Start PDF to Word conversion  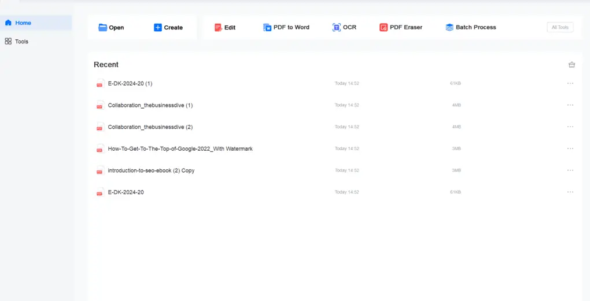[x=286, y=27]
